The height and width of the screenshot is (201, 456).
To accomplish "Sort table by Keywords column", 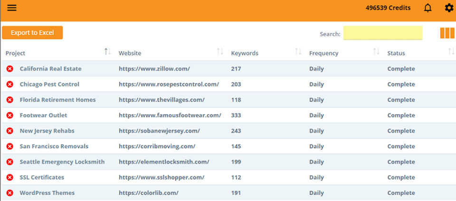I will 298,52.
